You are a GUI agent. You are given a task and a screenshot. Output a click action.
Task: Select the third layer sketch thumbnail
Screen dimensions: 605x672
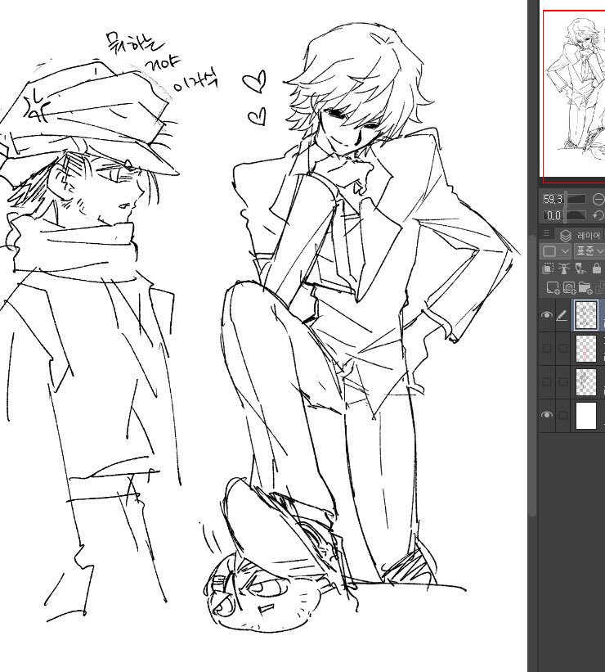point(585,382)
